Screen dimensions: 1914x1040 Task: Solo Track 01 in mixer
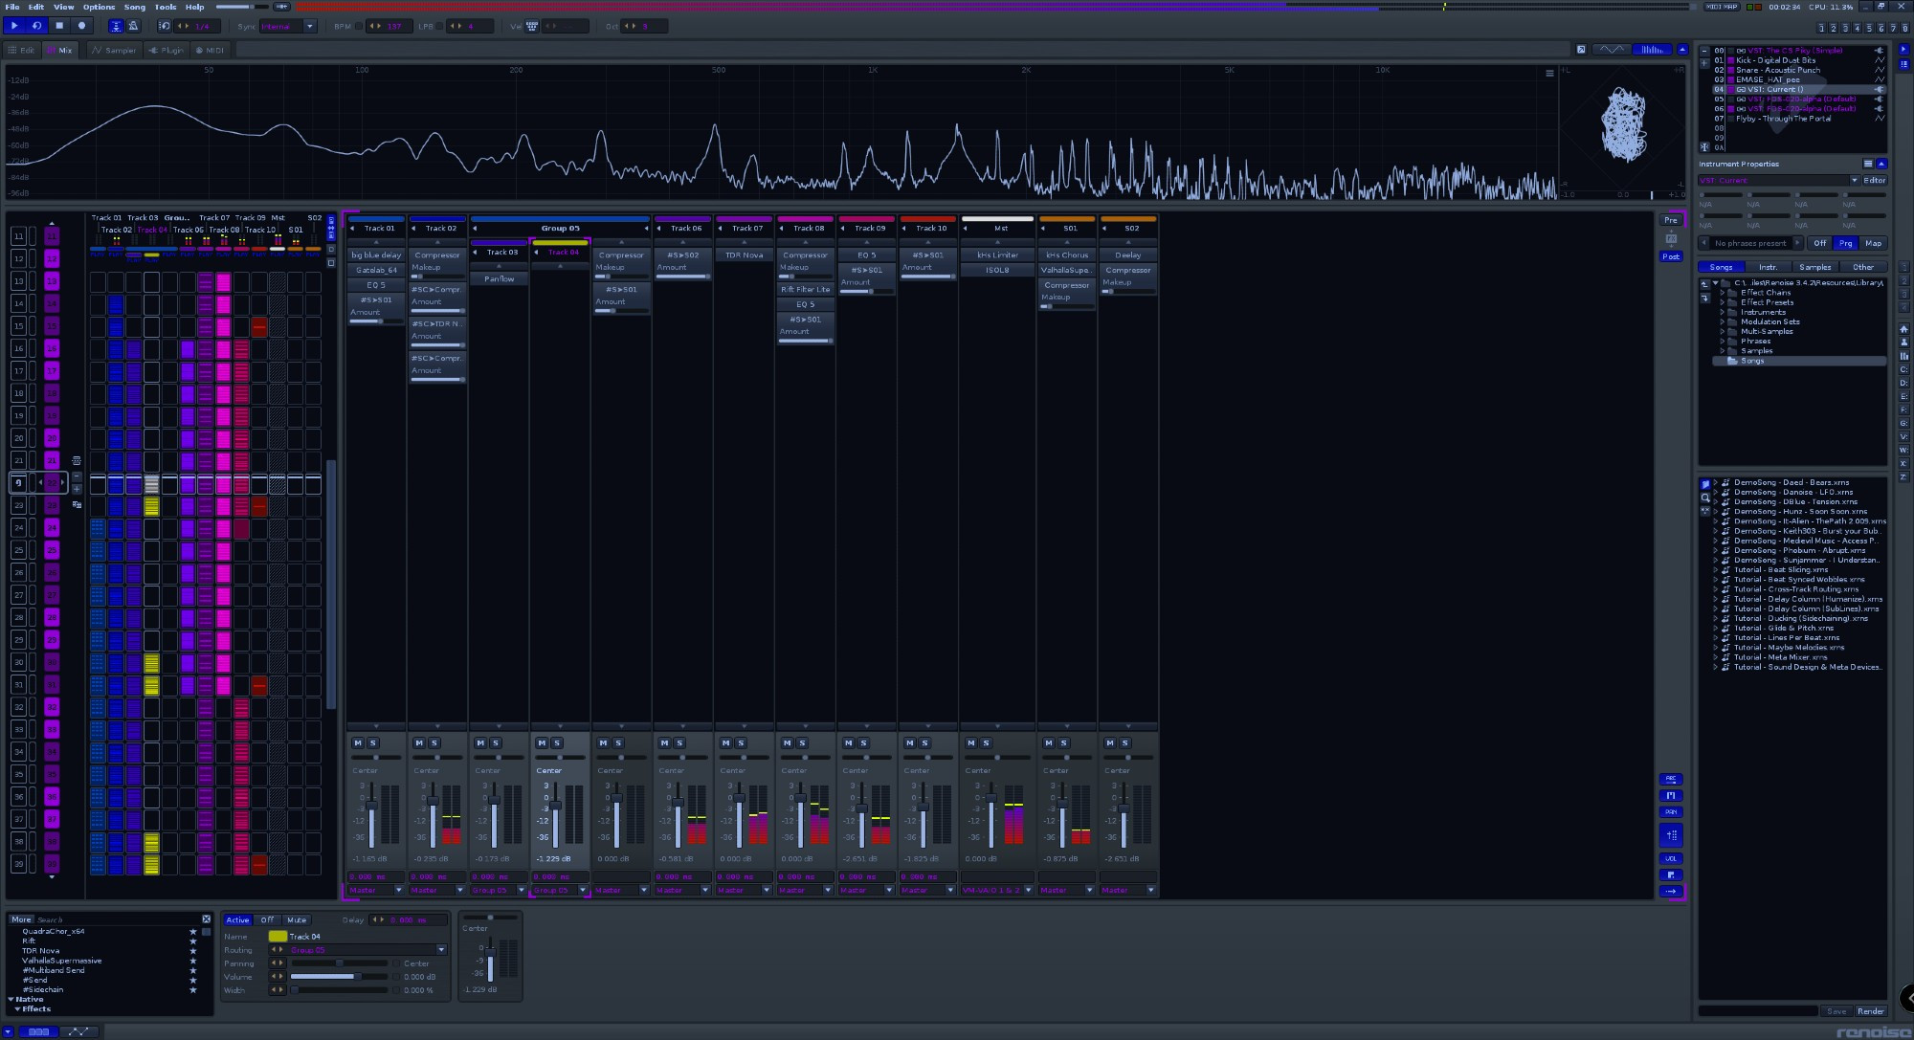tap(373, 742)
